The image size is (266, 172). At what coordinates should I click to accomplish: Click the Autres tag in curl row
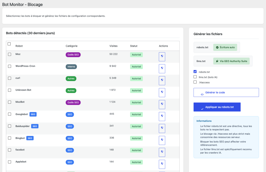coord(71,78)
